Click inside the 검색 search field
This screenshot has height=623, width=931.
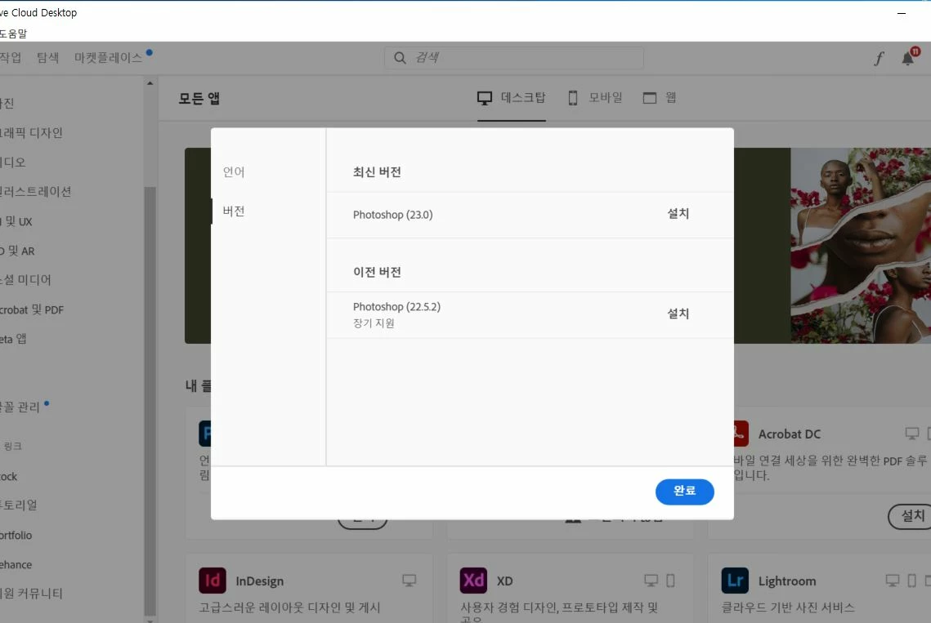click(514, 57)
